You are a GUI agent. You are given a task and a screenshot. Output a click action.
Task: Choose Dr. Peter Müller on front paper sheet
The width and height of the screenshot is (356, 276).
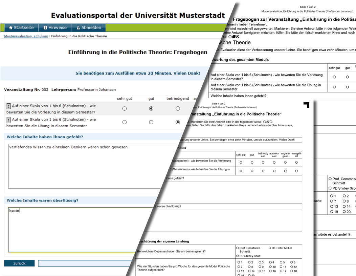pyautogui.click(x=270, y=248)
